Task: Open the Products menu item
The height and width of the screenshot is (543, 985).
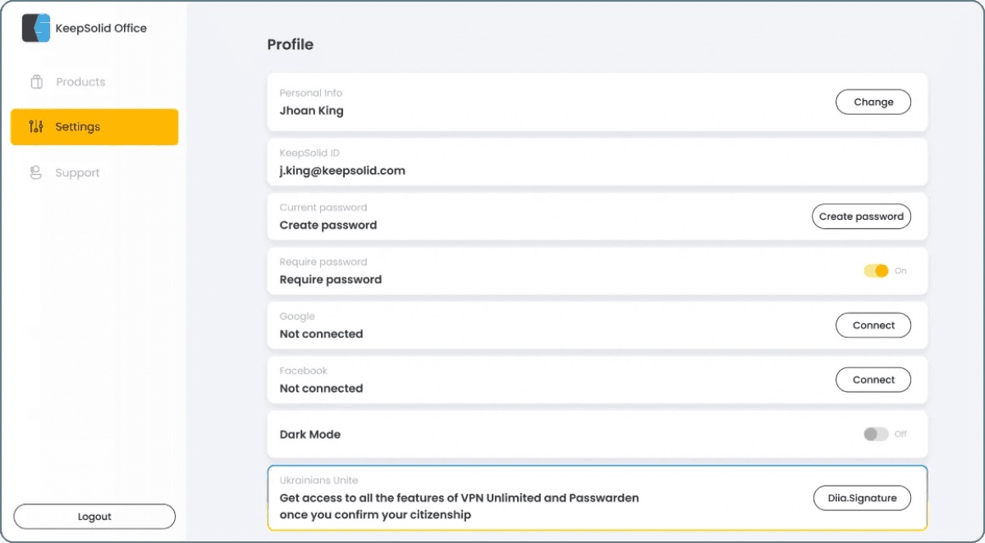Action: pyautogui.click(x=80, y=82)
